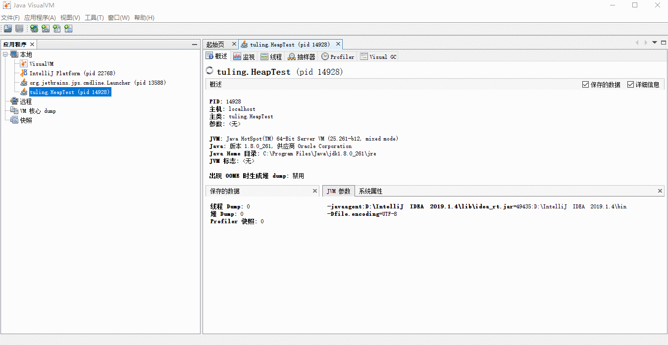Click the VisualVM app icon in tree
The width and height of the screenshot is (668, 345).
24,64
